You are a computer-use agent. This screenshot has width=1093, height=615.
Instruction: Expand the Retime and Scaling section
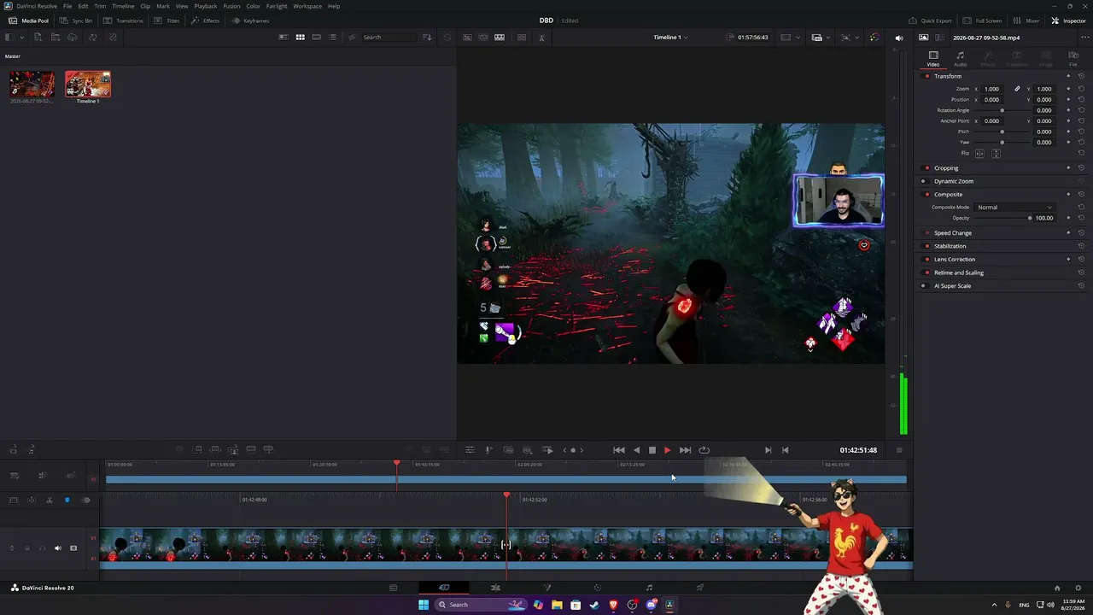click(959, 273)
